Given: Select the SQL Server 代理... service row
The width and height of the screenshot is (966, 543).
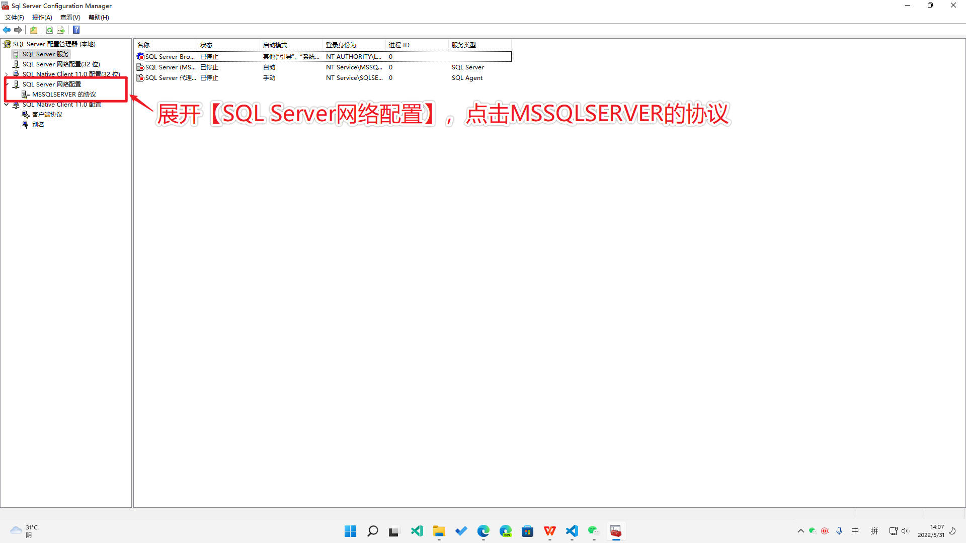Looking at the screenshot, I should pos(323,78).
